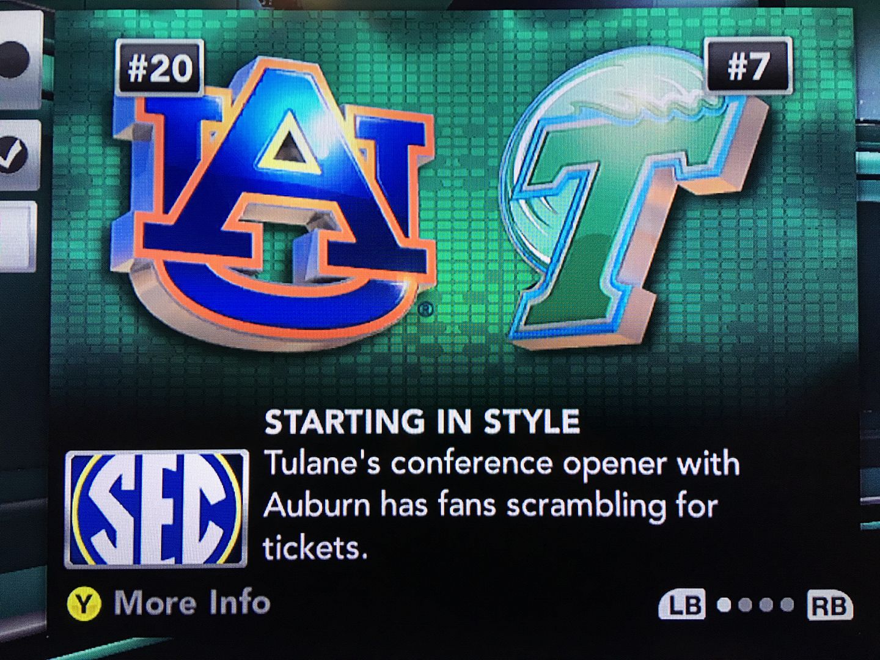The image size is (880, 660).
Task: Select the SEC conference logo
Action: coord(156,509)
